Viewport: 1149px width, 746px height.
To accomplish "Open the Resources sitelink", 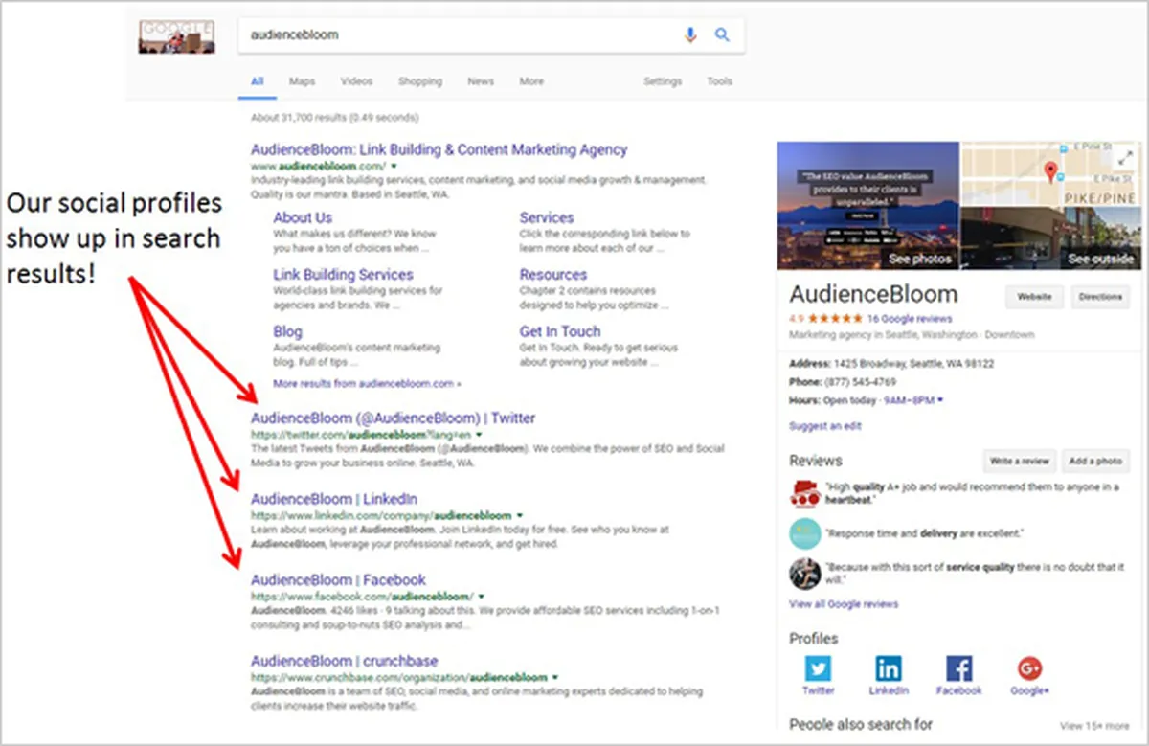I will (553, 274).
